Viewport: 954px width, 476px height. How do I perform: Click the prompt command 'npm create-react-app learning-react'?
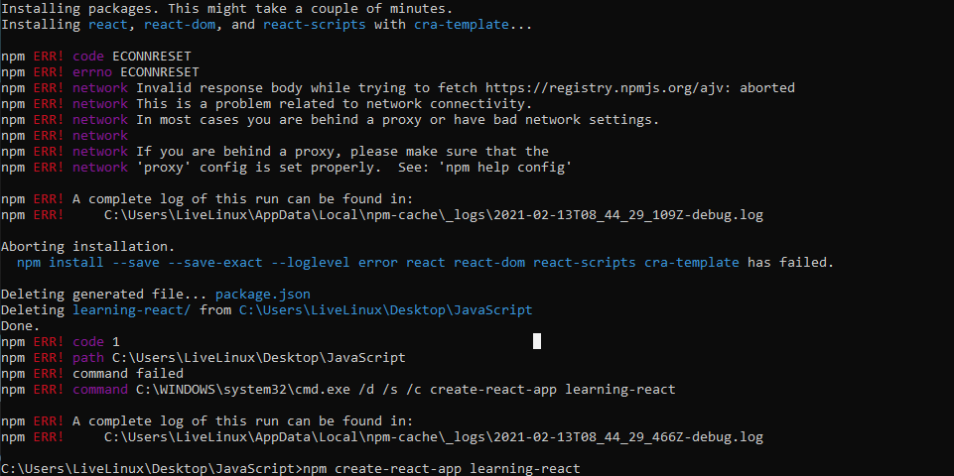coord(442,469)
